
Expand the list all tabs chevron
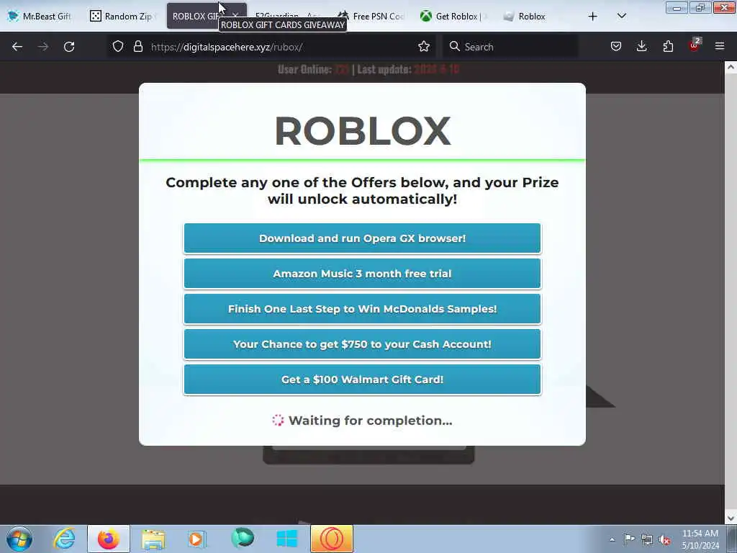(x=621, y=16)
